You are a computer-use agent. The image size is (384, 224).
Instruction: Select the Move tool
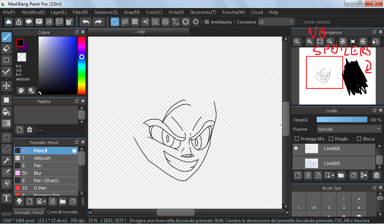(x=6, y=86)
